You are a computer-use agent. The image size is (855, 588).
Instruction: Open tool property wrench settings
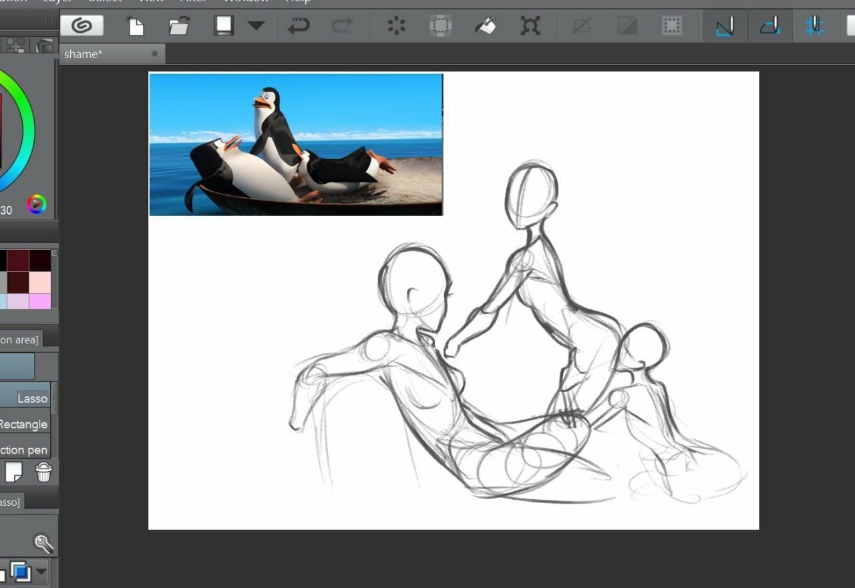(43, 543)
